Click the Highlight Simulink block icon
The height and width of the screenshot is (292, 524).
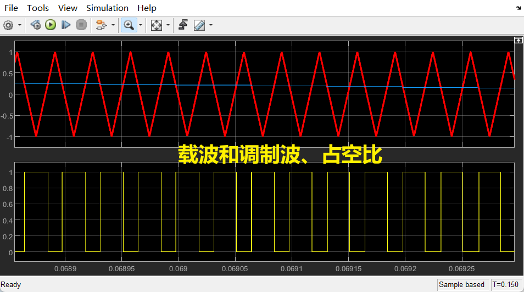click(101, 25)
